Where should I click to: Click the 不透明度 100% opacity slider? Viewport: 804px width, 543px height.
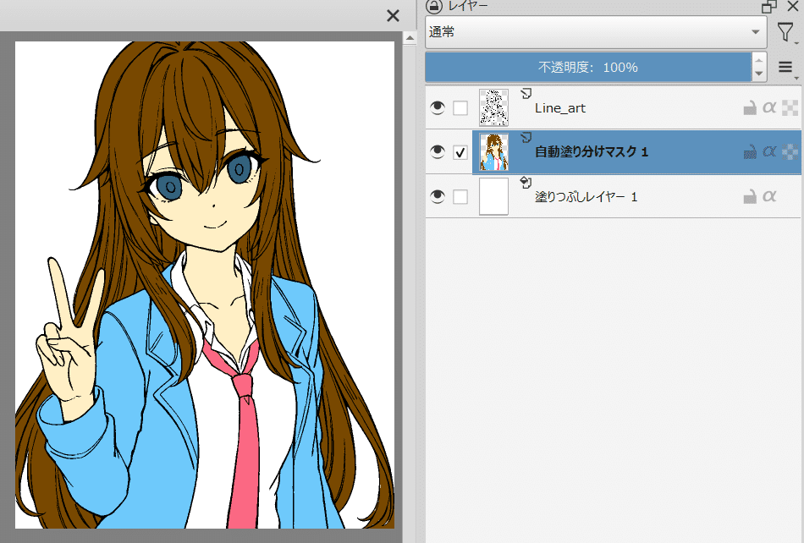(588, 67)
